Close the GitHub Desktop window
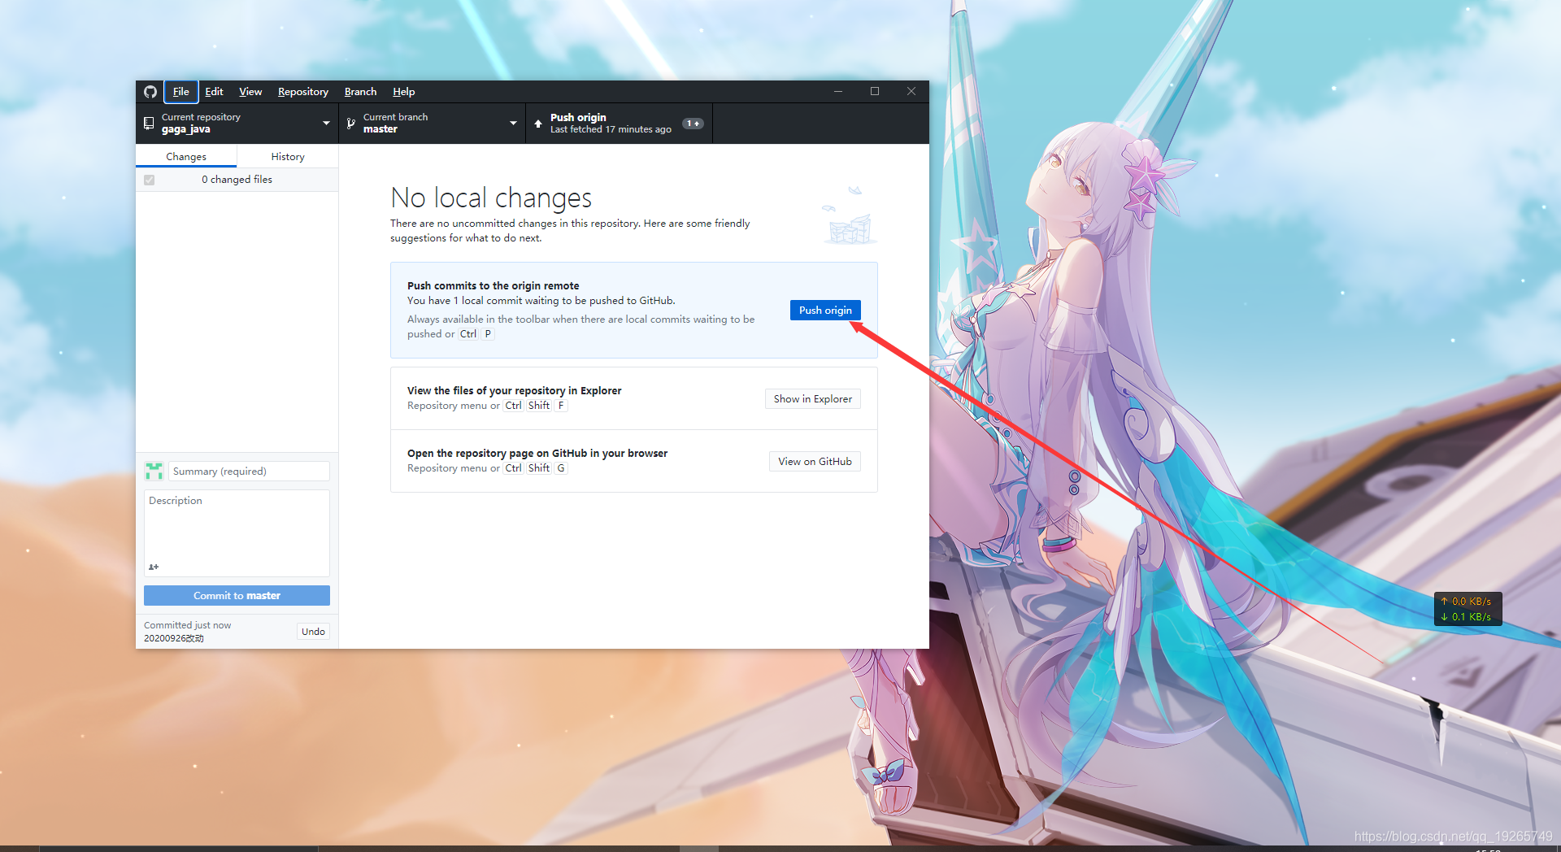 911,92
